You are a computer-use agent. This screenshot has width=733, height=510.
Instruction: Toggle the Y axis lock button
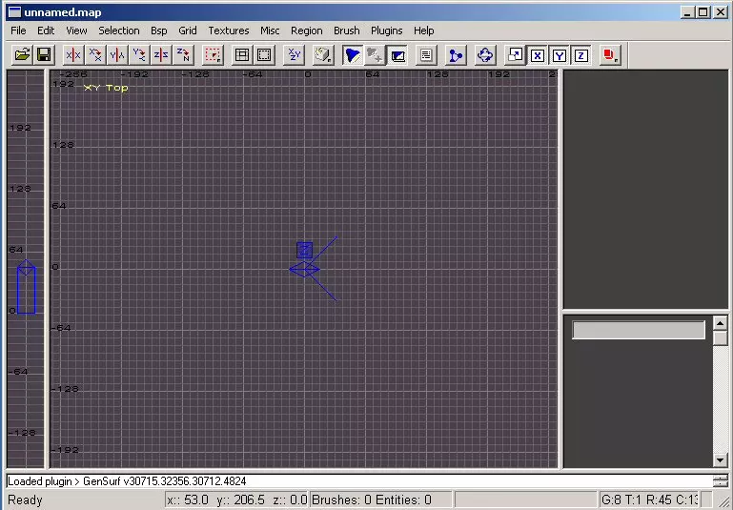coord(560,55)
